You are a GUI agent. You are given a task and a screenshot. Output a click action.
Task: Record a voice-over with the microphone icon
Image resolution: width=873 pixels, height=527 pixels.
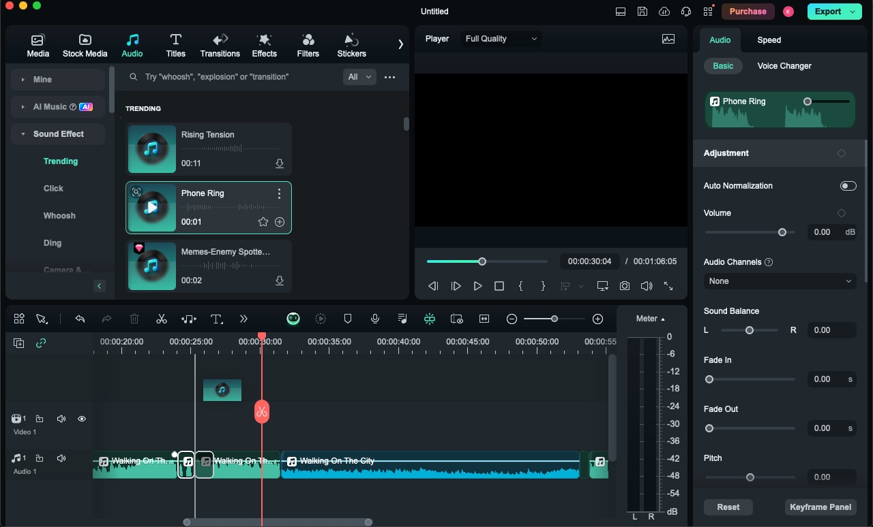pyautogui.click(x=375, y=319)
